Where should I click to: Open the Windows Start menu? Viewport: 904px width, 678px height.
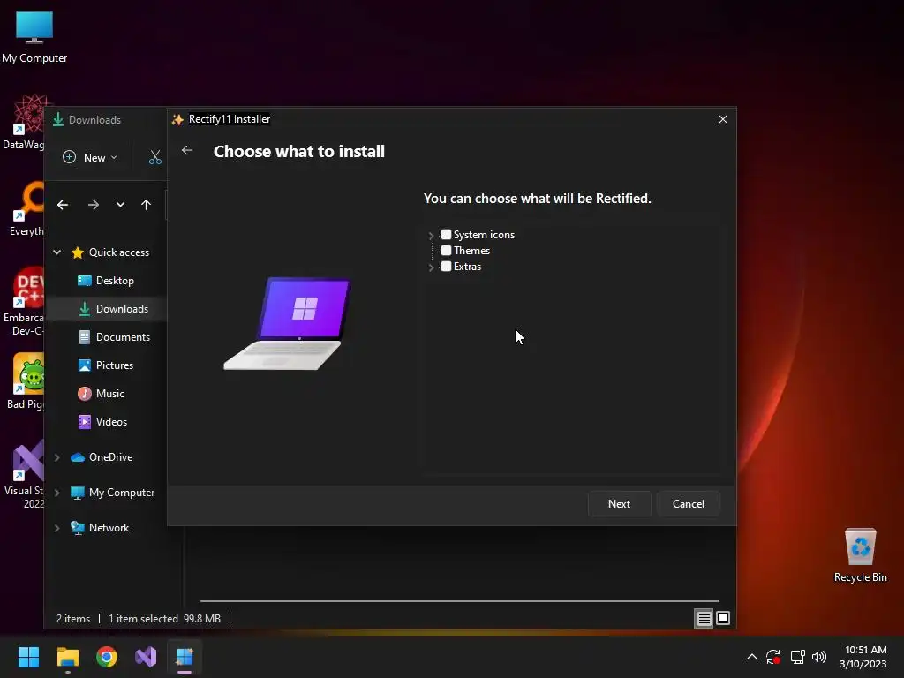pos(28,657)
